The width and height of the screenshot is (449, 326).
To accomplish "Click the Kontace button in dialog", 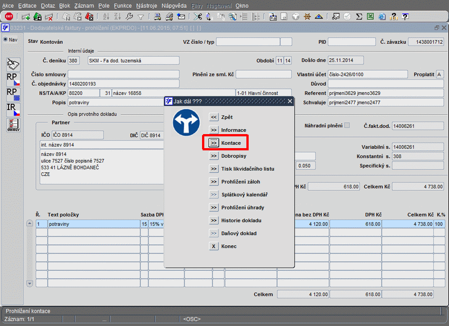I will point(214,143).
